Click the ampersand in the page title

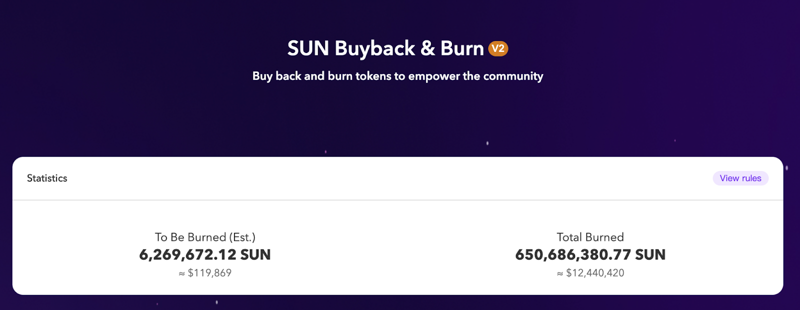point(427,48)
